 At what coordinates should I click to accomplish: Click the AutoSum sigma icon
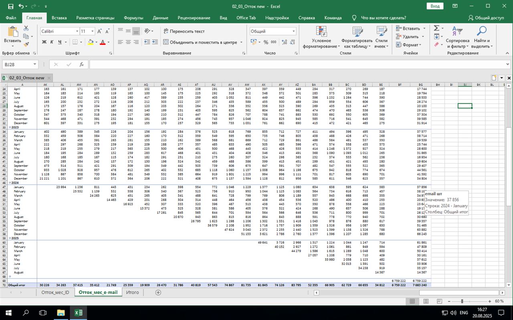tap(436, 28)
